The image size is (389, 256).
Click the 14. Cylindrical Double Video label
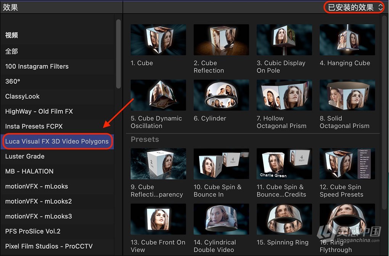(x=215, y=246)
